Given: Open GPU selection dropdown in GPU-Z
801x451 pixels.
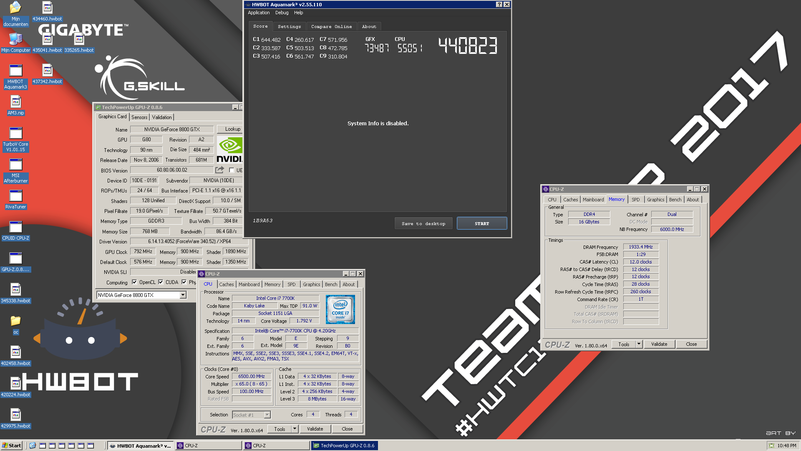Looking at the screenshot, I should [183, 295].
